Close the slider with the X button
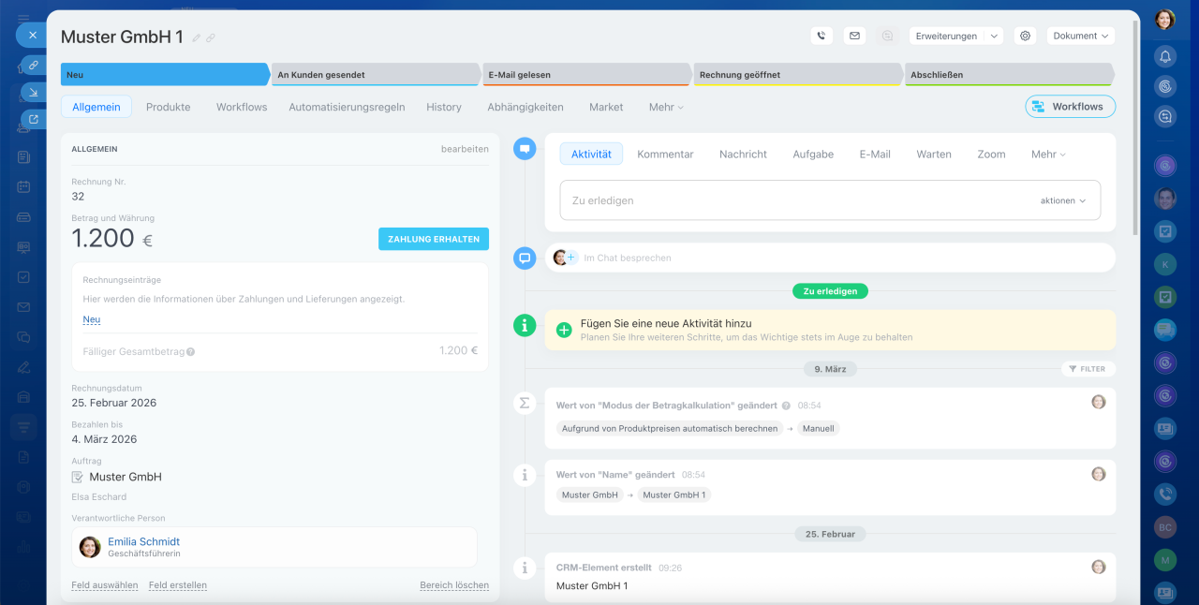The width and height of the screenshot is (1199, 605). (32, 36)
